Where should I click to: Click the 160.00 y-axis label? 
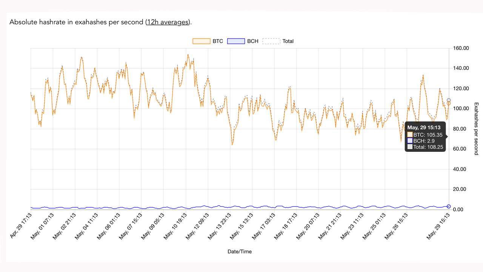point(460,48)
